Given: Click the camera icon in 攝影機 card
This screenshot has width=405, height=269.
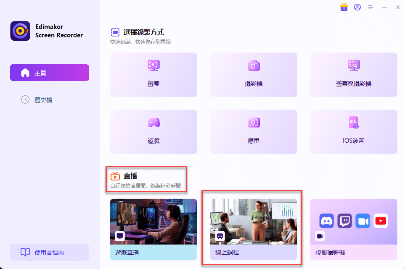Looking at the screenshot, I should pyautogui.click(x=254, y=65).
